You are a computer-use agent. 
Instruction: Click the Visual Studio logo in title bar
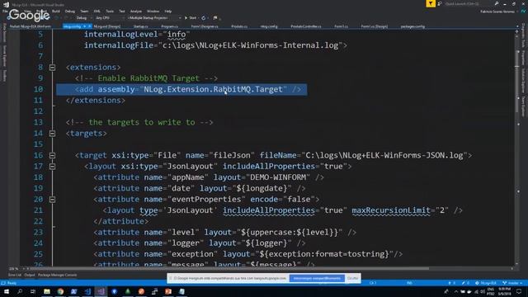click(6, 4)
